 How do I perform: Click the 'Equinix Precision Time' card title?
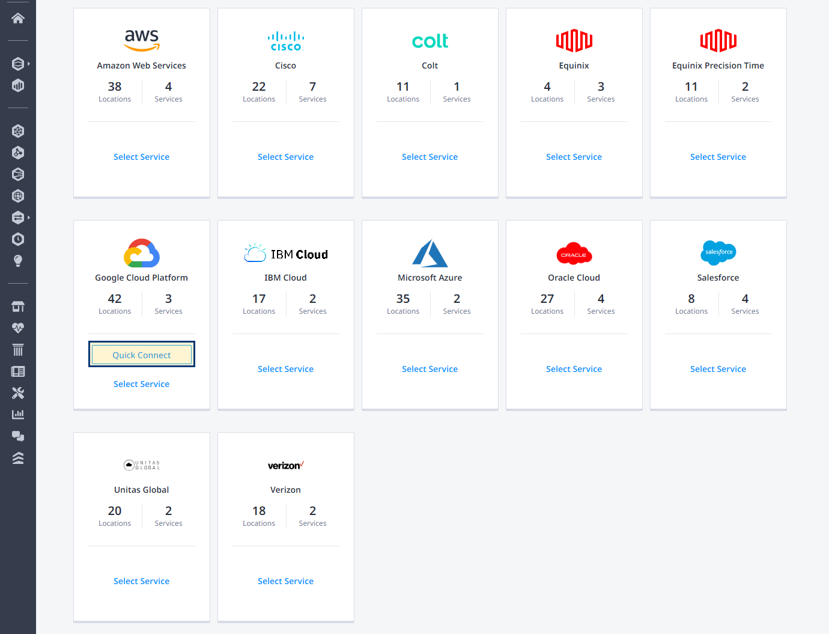point(718,66)
